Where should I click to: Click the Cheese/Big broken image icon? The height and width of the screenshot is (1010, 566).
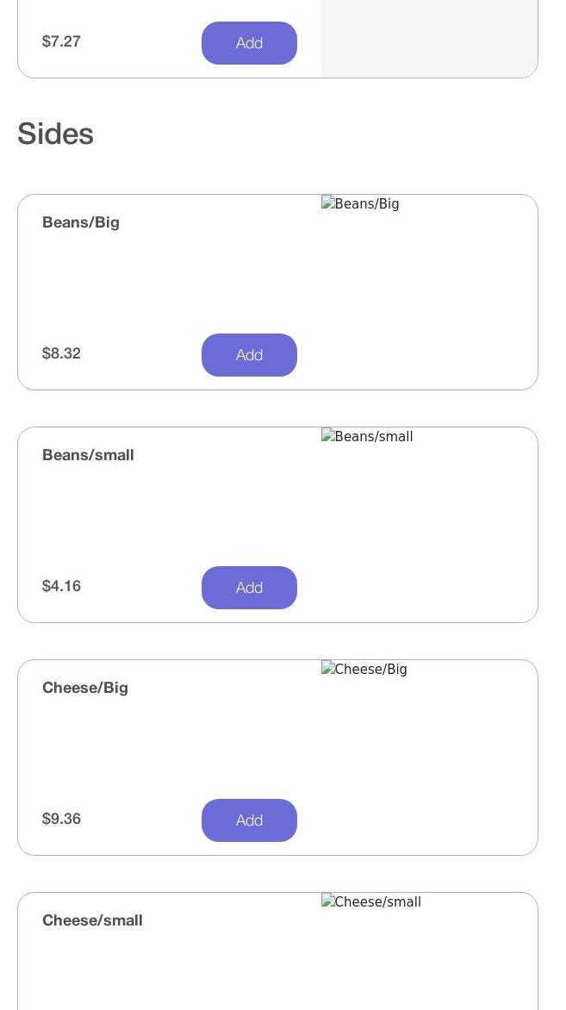pos(327,669)
